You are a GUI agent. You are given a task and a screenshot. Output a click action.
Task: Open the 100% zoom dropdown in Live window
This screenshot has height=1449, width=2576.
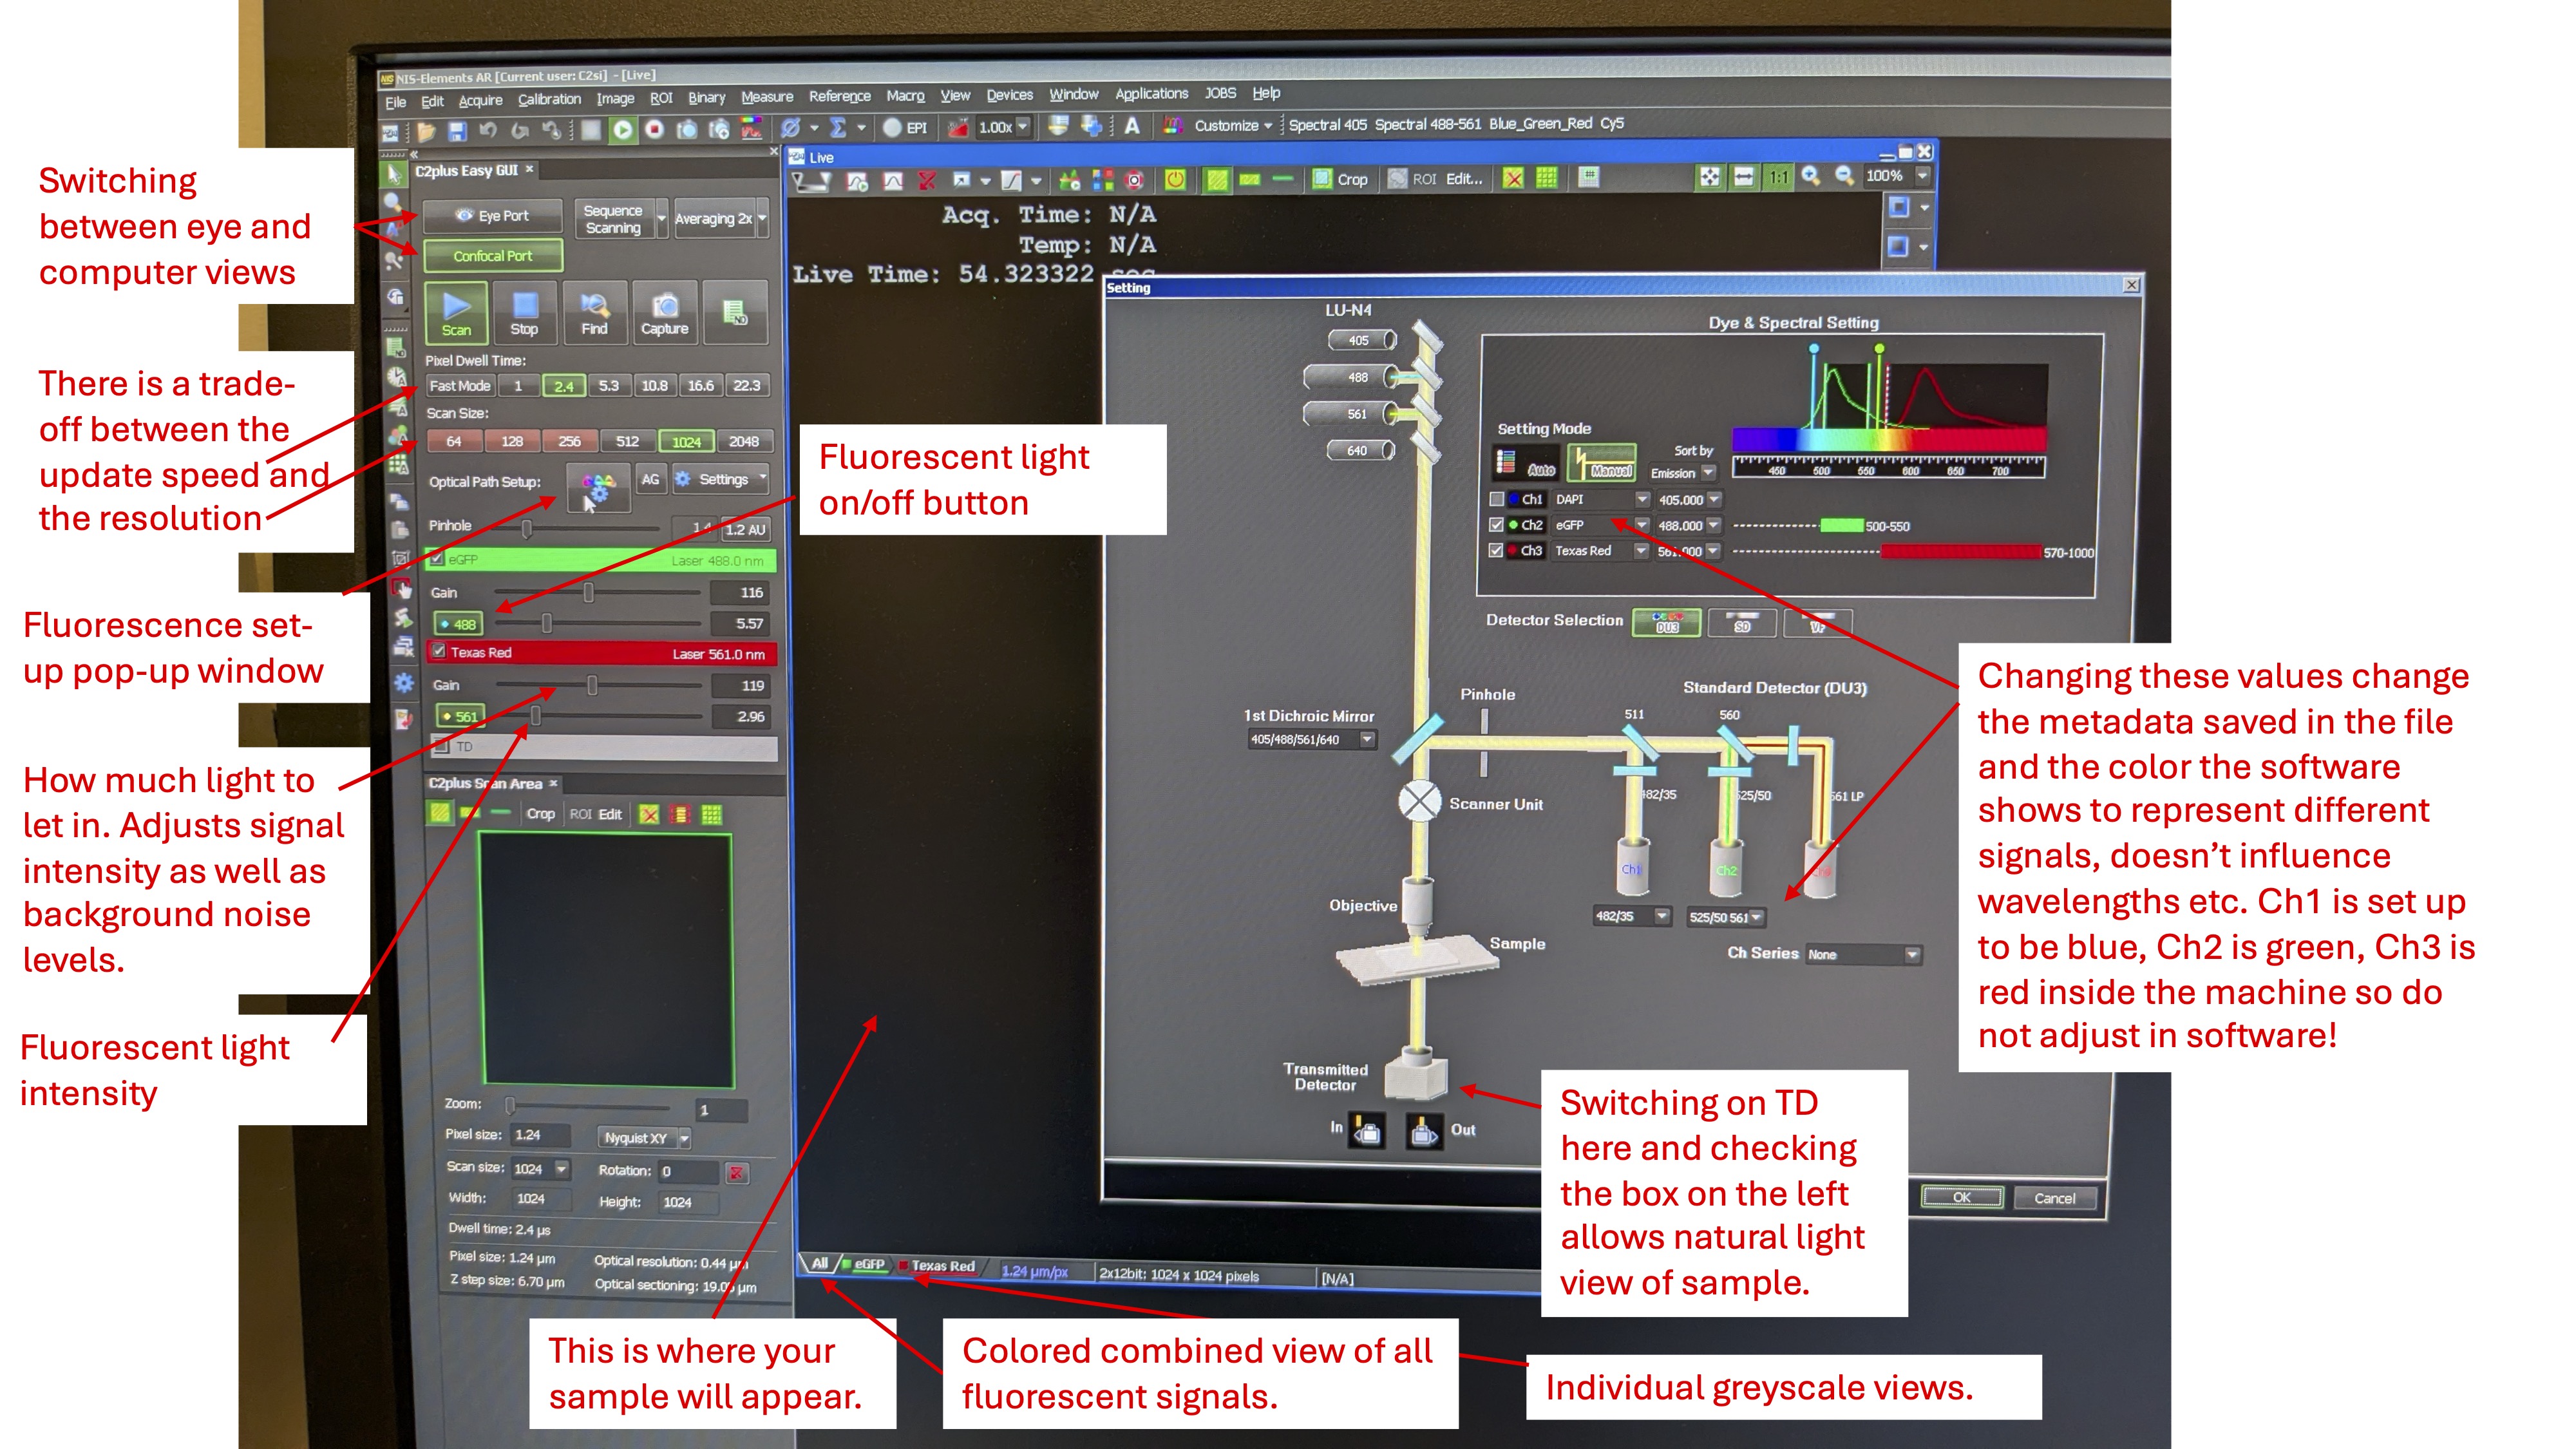[1921, 176]
